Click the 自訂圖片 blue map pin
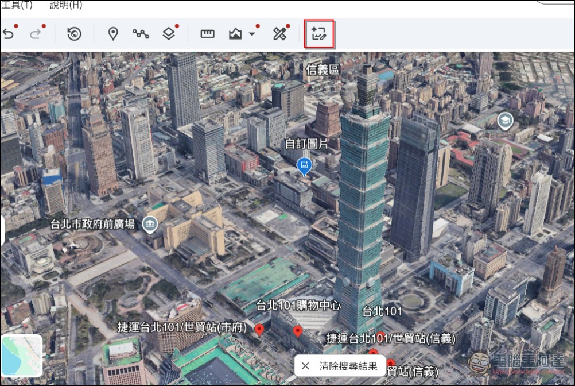Viewport: 575px width, 386px height. click(304, 167)
